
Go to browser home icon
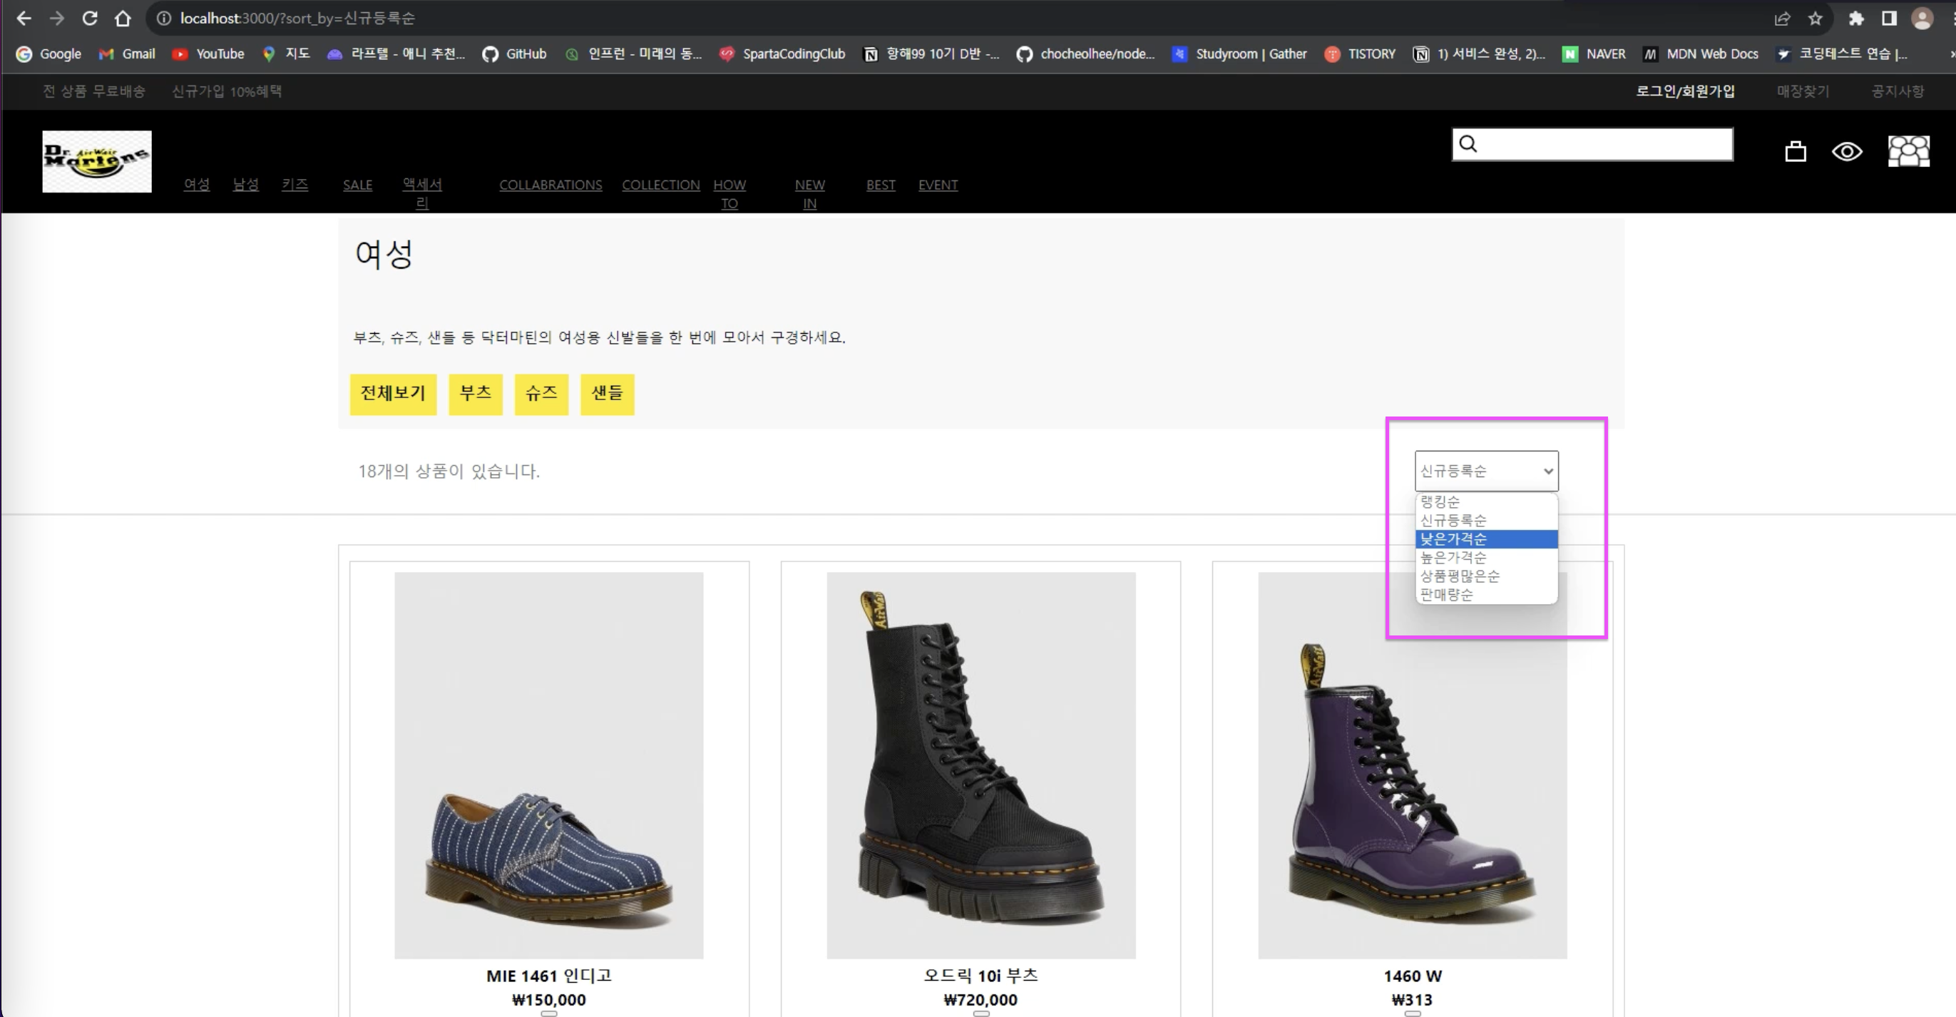(x=122, y=19)
